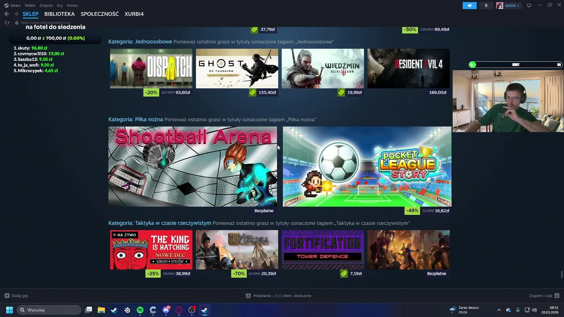Open the XURBI4 profile tab
The height and width of the screenshot is (317, 564).
coord(134,14)
